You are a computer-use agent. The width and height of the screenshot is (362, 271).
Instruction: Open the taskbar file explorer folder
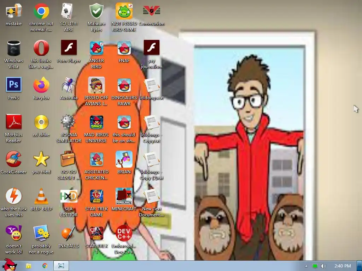(x=29, y=266)
